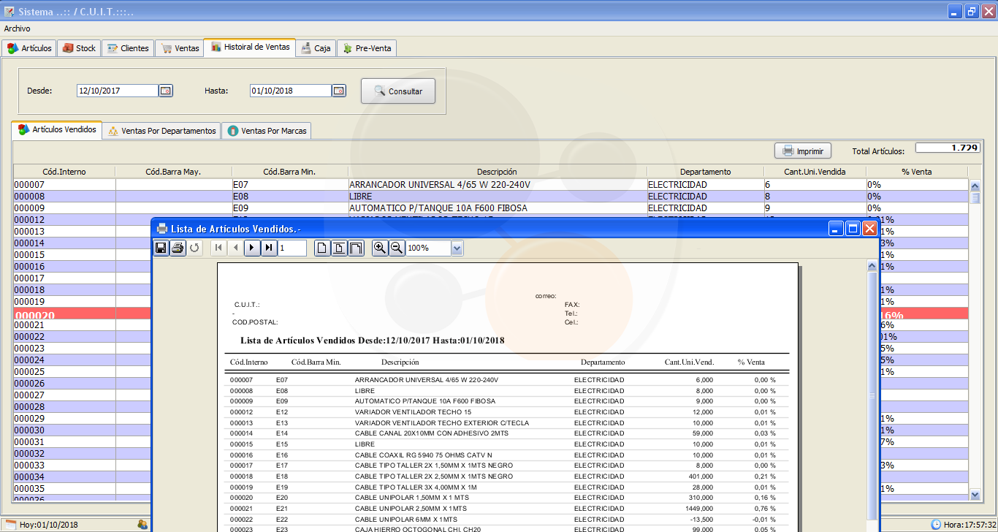Open the Ventas Por Departamentos sub-tab
The height and width of the screenshot is (532, 998).
click(161, 131)
